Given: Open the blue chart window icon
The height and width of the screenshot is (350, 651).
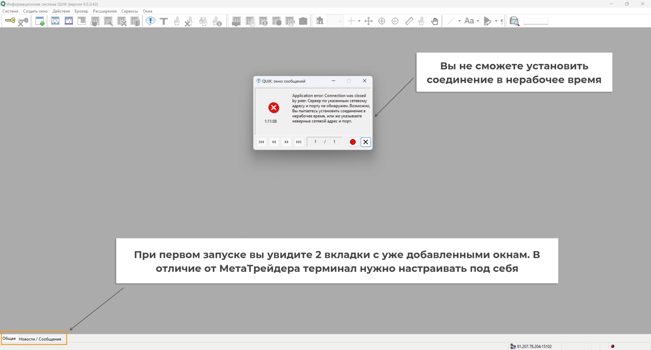Looking at the screenshot, I should click(55, 21).
